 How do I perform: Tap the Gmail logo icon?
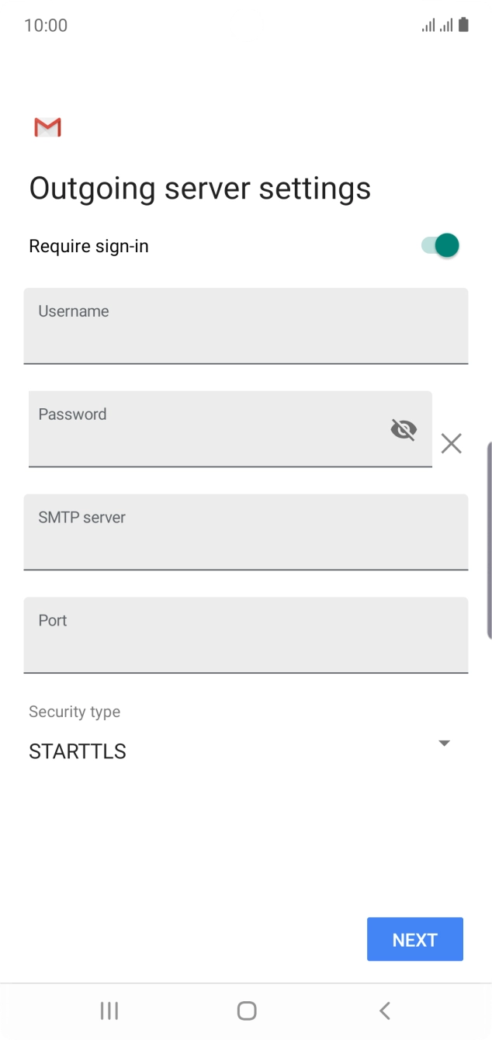[47, 127]
